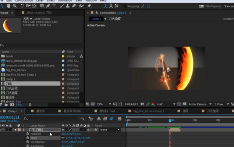
Task: Toggle transparency grid in viewer
Action: pyautogui.click(x=184, y=104)
